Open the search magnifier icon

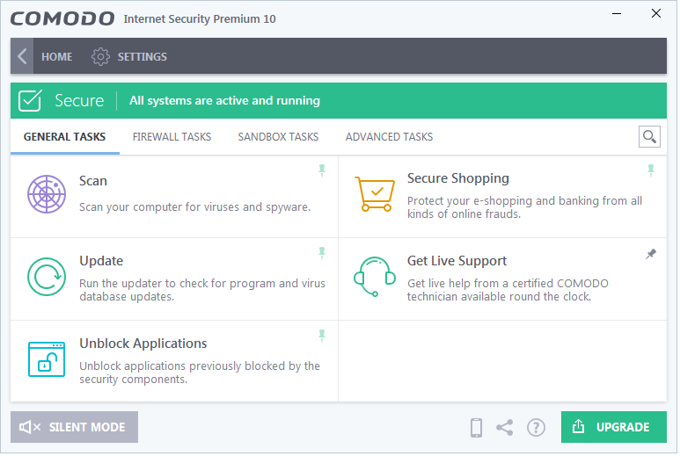tap(649, 137)
